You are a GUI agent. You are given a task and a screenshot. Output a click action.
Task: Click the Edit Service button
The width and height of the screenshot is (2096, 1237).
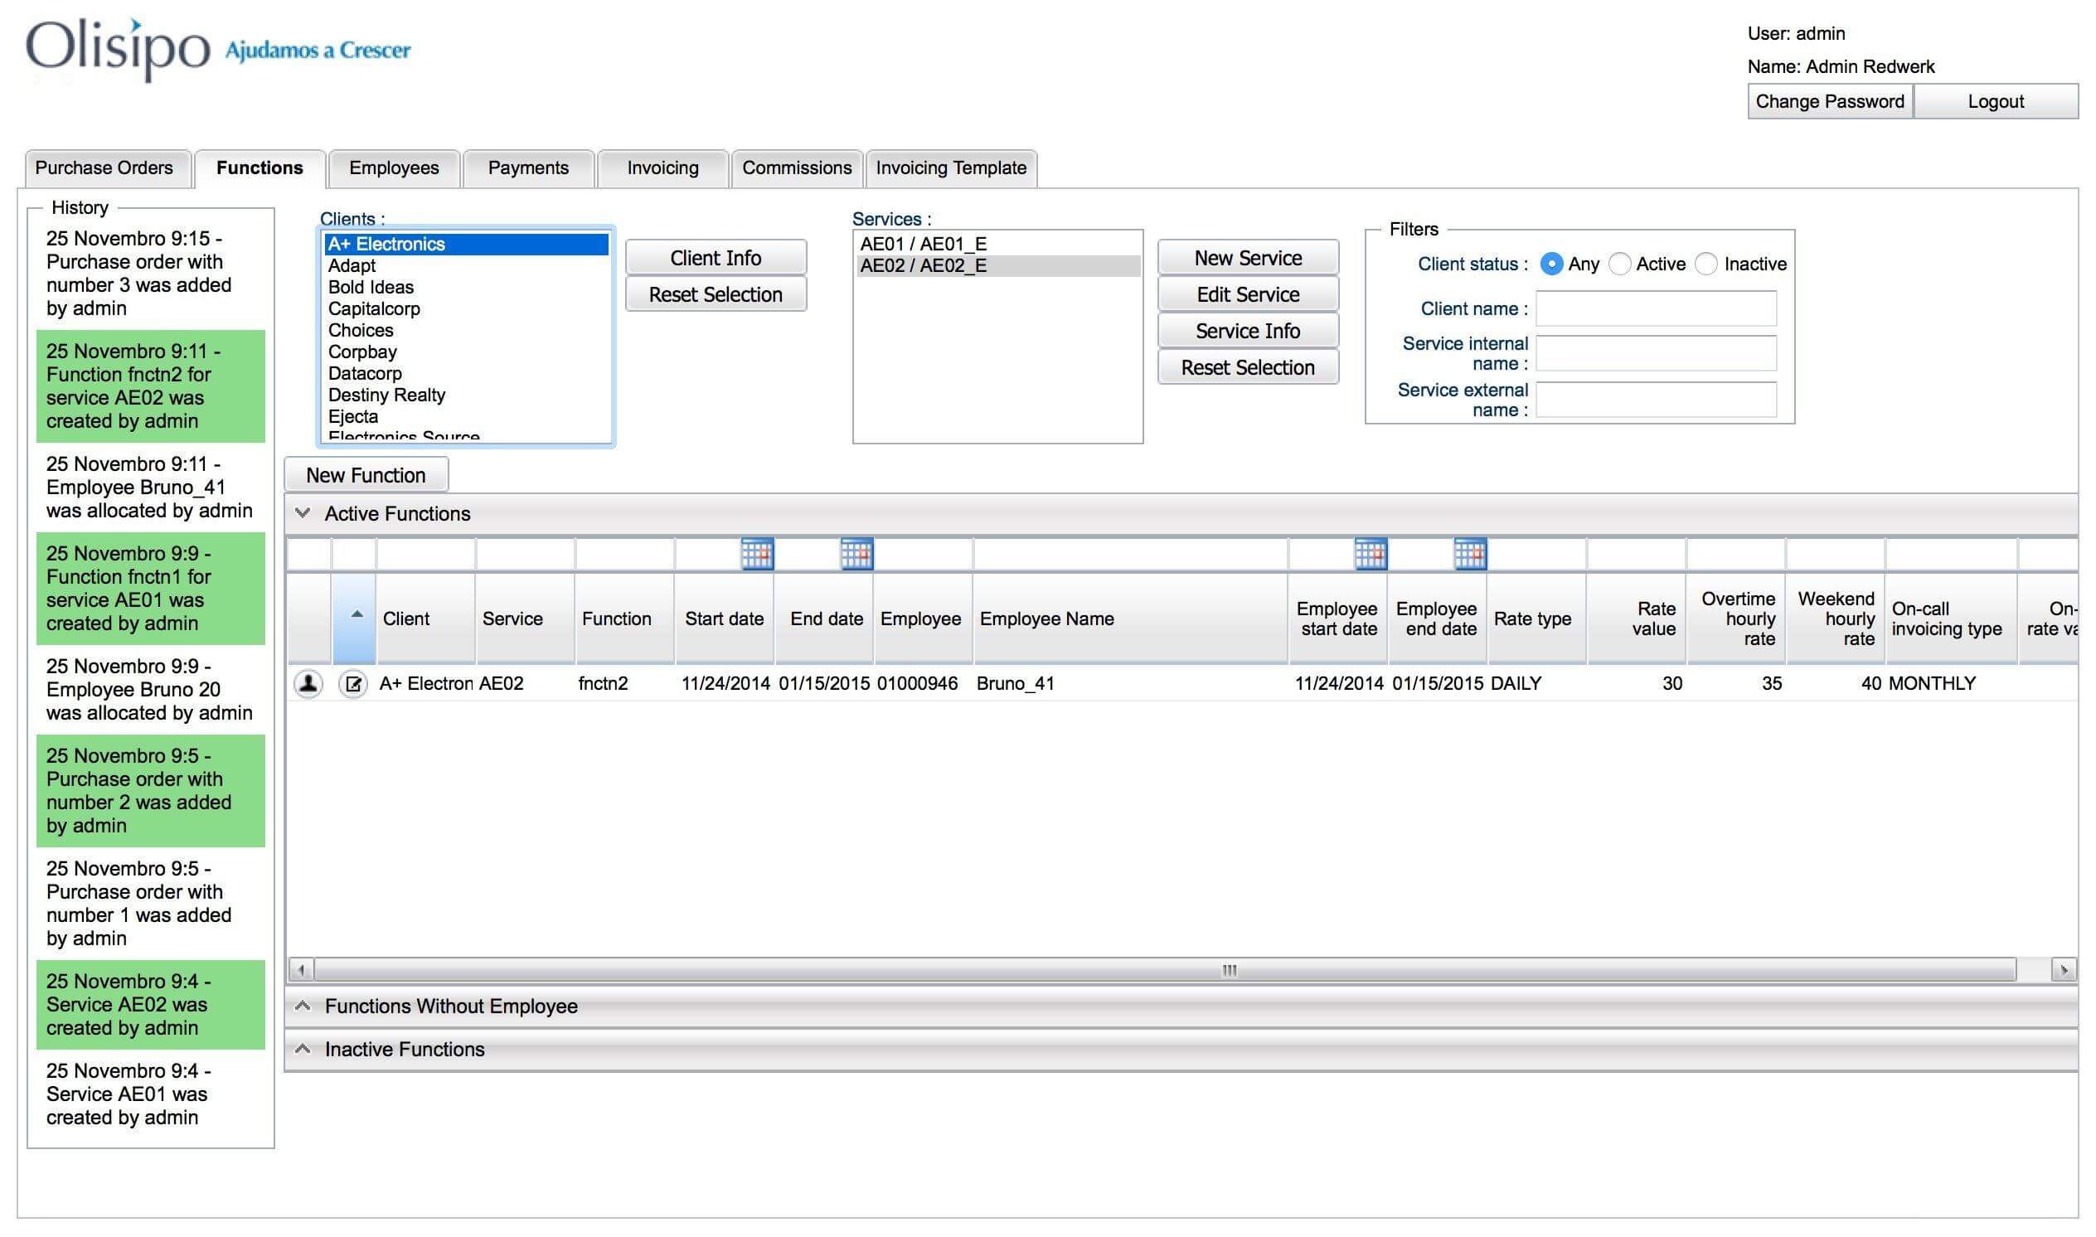pyautogui.click(x=1249, y=294)
